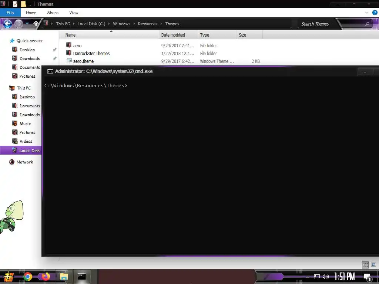Click the 1:51 PM taskbar clock
Viewport: 379px width, 284px height.
coord(345,277)
